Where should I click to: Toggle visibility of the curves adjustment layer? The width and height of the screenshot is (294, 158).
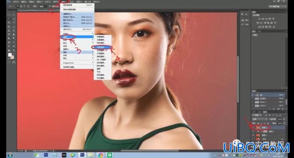point(253,132)
